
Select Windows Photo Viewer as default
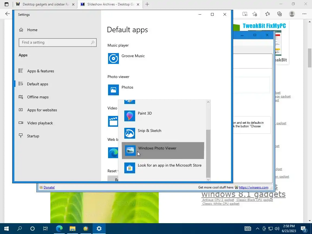click(163, 151)
